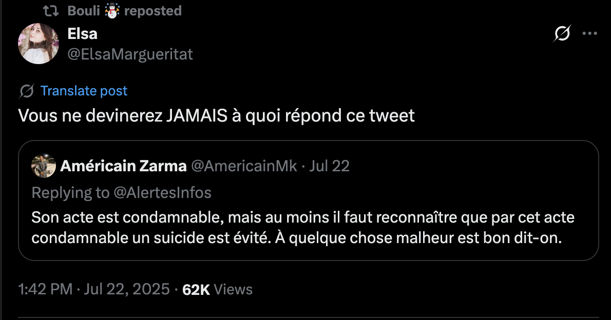Open the @AlertesInfos mention link

tap(162, 193)
